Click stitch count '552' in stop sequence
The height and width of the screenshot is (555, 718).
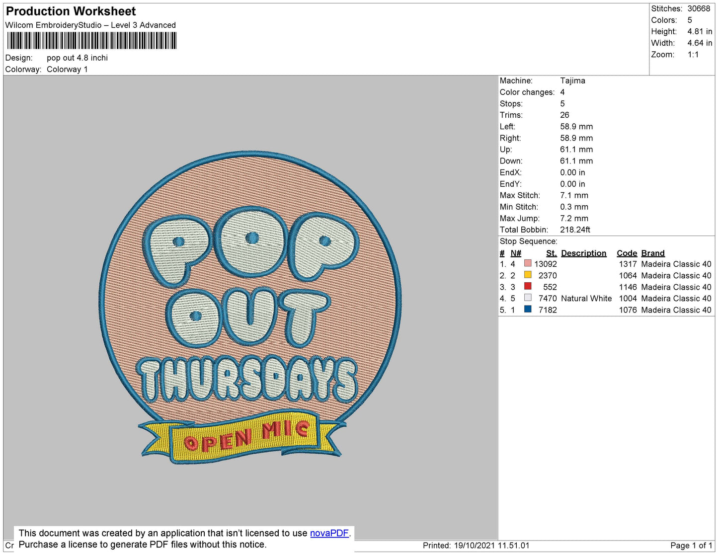pos(550,287)
